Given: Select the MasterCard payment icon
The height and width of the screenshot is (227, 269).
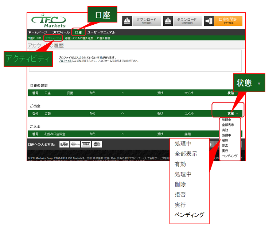Looking at the screenshot, I should (x=97, y=144).
